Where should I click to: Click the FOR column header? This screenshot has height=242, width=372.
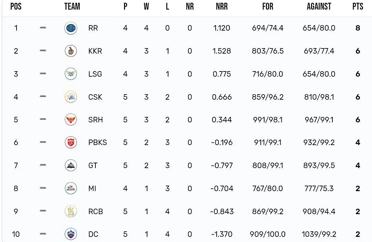coord(268,7)
